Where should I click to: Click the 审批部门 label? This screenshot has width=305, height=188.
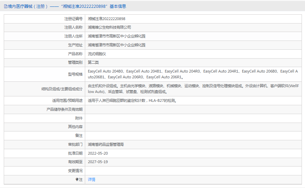75,144
